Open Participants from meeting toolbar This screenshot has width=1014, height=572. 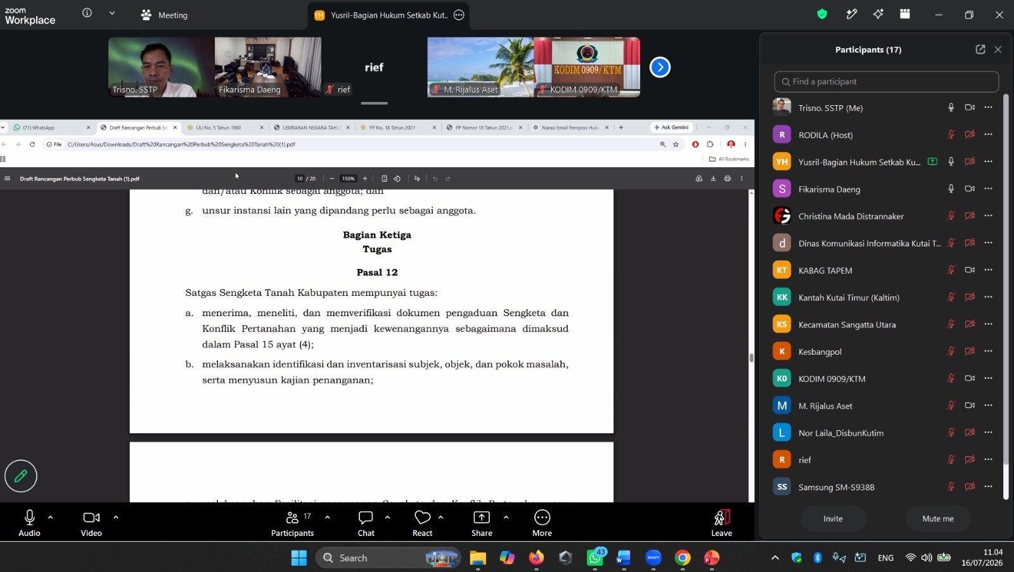pyautogui.click(x=292, y=523)
